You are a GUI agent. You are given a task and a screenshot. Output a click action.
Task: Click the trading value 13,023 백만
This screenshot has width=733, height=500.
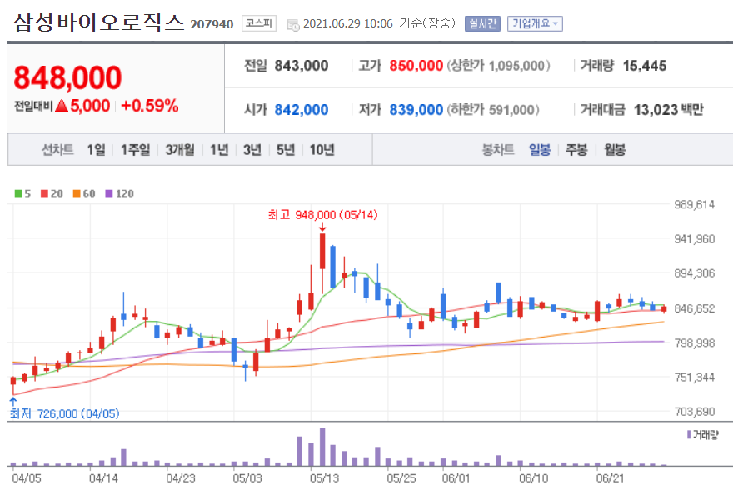point(669,110)
